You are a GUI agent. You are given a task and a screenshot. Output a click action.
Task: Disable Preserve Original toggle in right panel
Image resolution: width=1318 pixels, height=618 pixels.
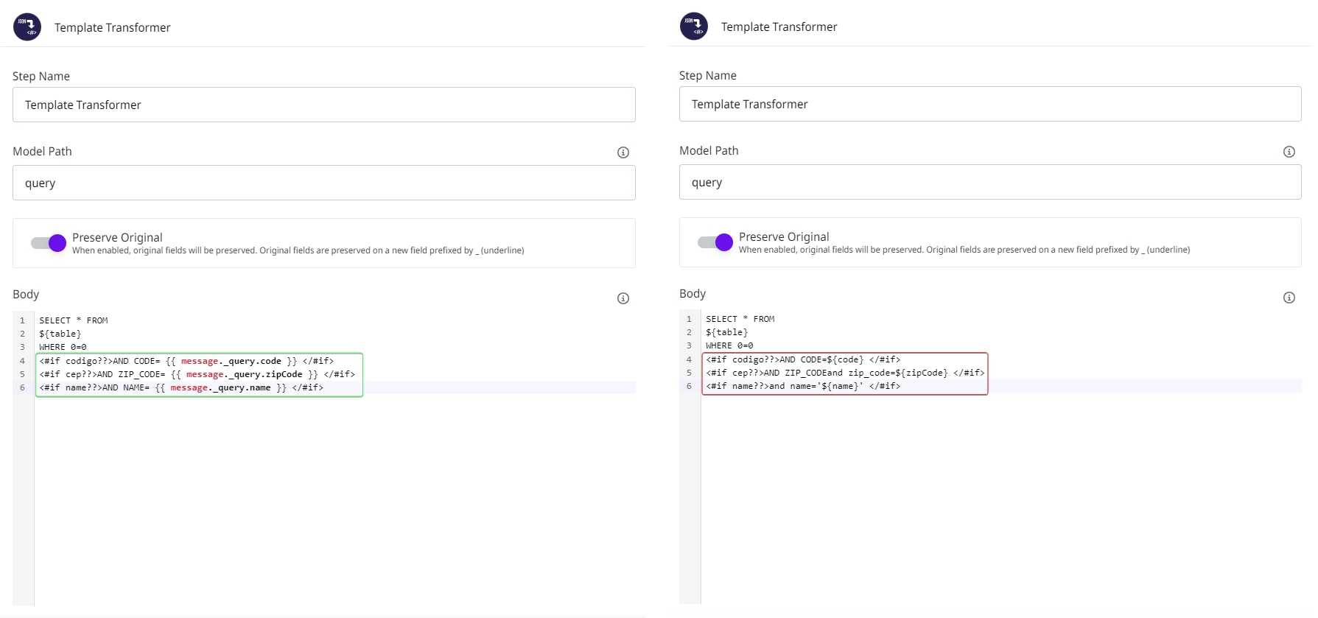pyautogui.click(x=715, y=242)
